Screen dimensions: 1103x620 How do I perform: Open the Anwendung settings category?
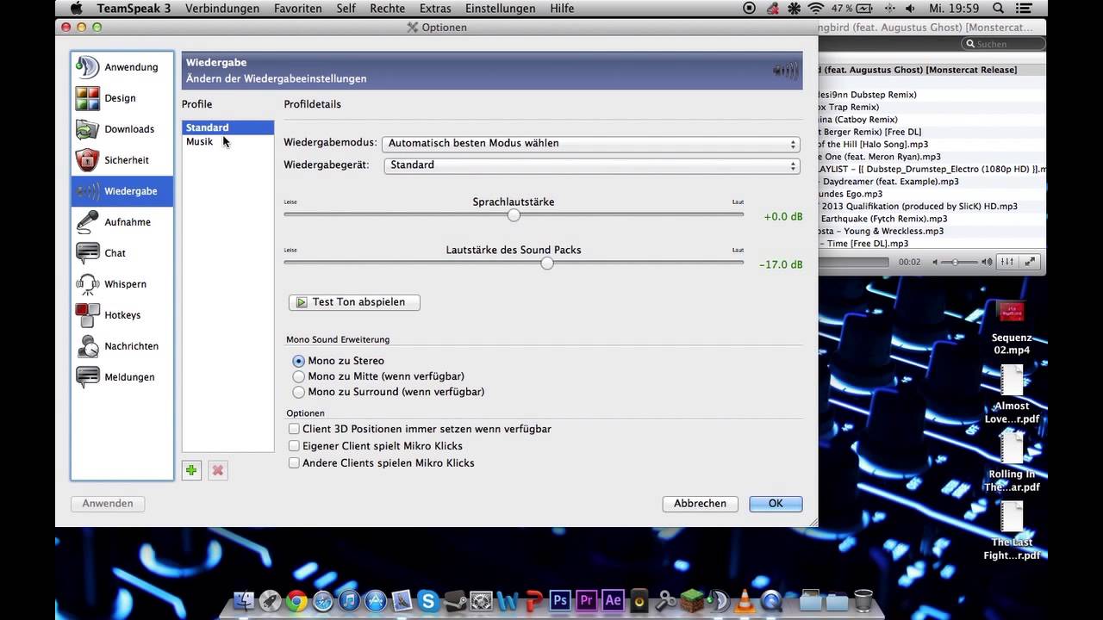pos(122,67)
